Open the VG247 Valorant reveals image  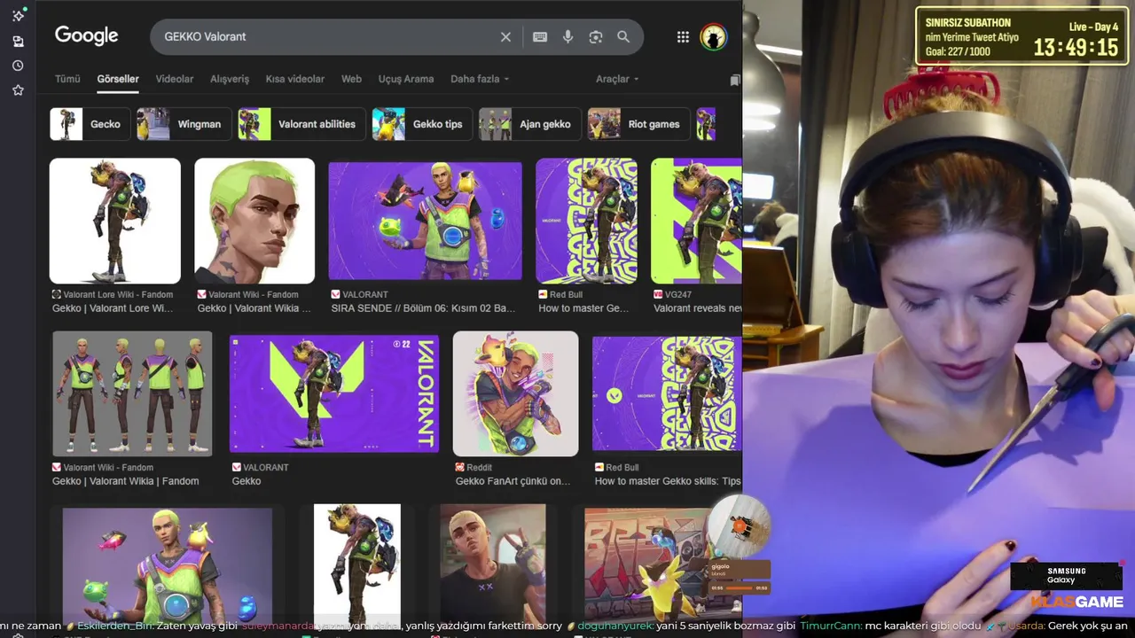[x=696, y=221]
